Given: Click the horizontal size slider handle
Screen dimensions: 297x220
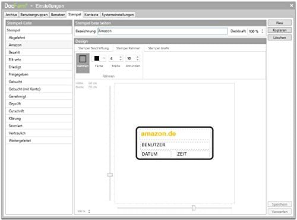Looking at the screenshot, I should click(194, 208).
